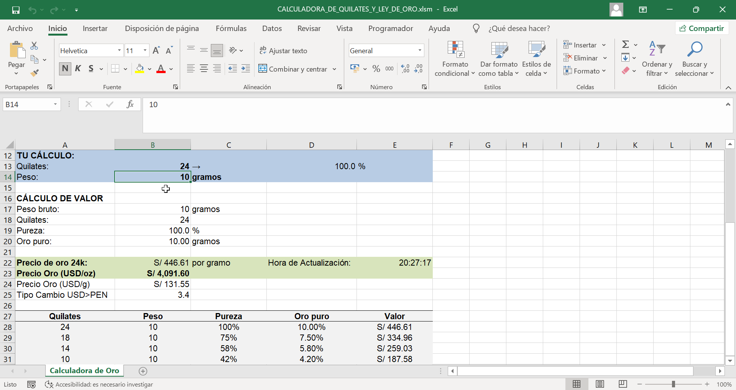The width and height of the screenshot is (736, 390).
Task: Open the font name dropdown showing Helvetica
Action: coord(119,50)
